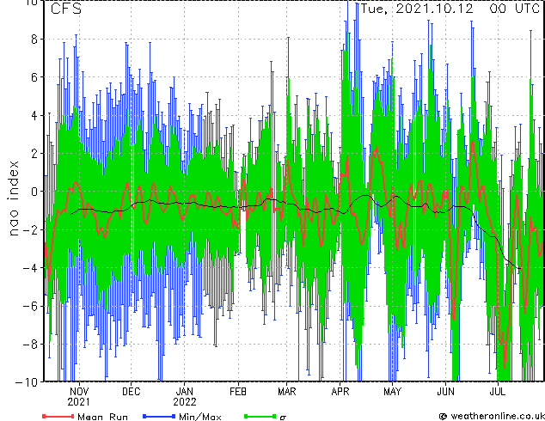Click the 'nao index' axis label

tap(13, 198)
